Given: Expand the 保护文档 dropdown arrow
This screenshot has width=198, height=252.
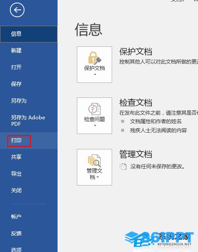Looking at the screenshot, I should 95,74.
